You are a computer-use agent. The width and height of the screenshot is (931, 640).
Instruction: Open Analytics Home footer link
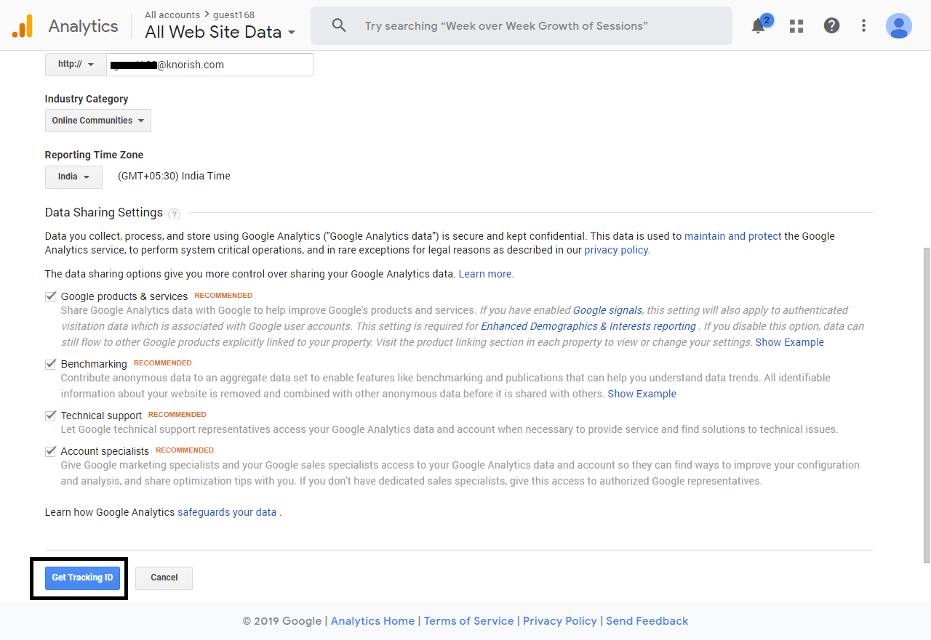(372, 621)
